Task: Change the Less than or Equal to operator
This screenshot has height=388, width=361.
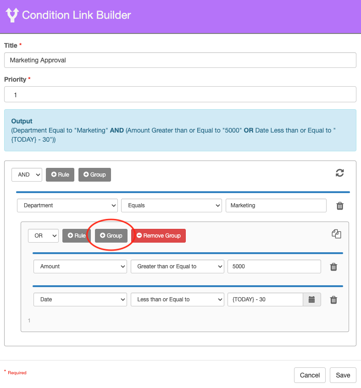Action: click(177, 299)
